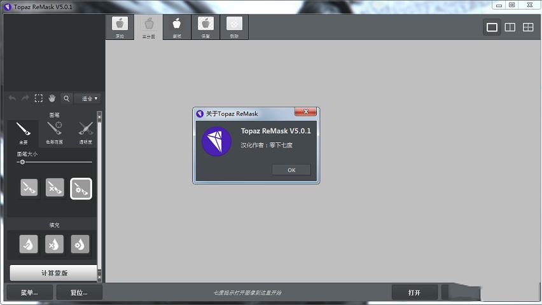Viewport: 542px width, 305px height.
Task: Choose the cut brush with X mark
Action: click(55, 187)
